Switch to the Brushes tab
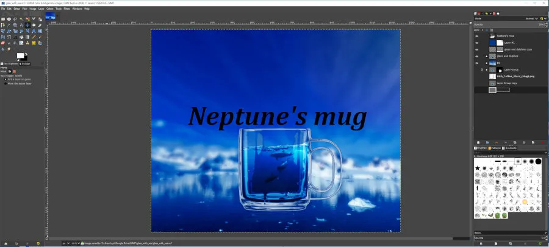Viewport: 549px width, 247px height. pos(481,148)
